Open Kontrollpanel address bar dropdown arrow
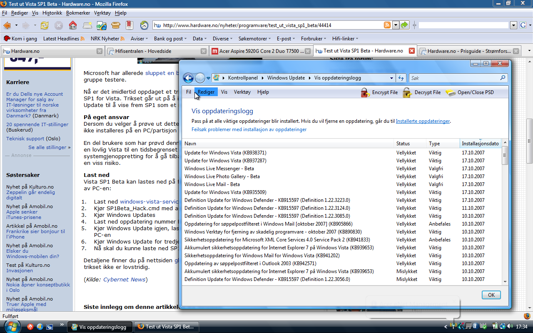 point(391,78)
